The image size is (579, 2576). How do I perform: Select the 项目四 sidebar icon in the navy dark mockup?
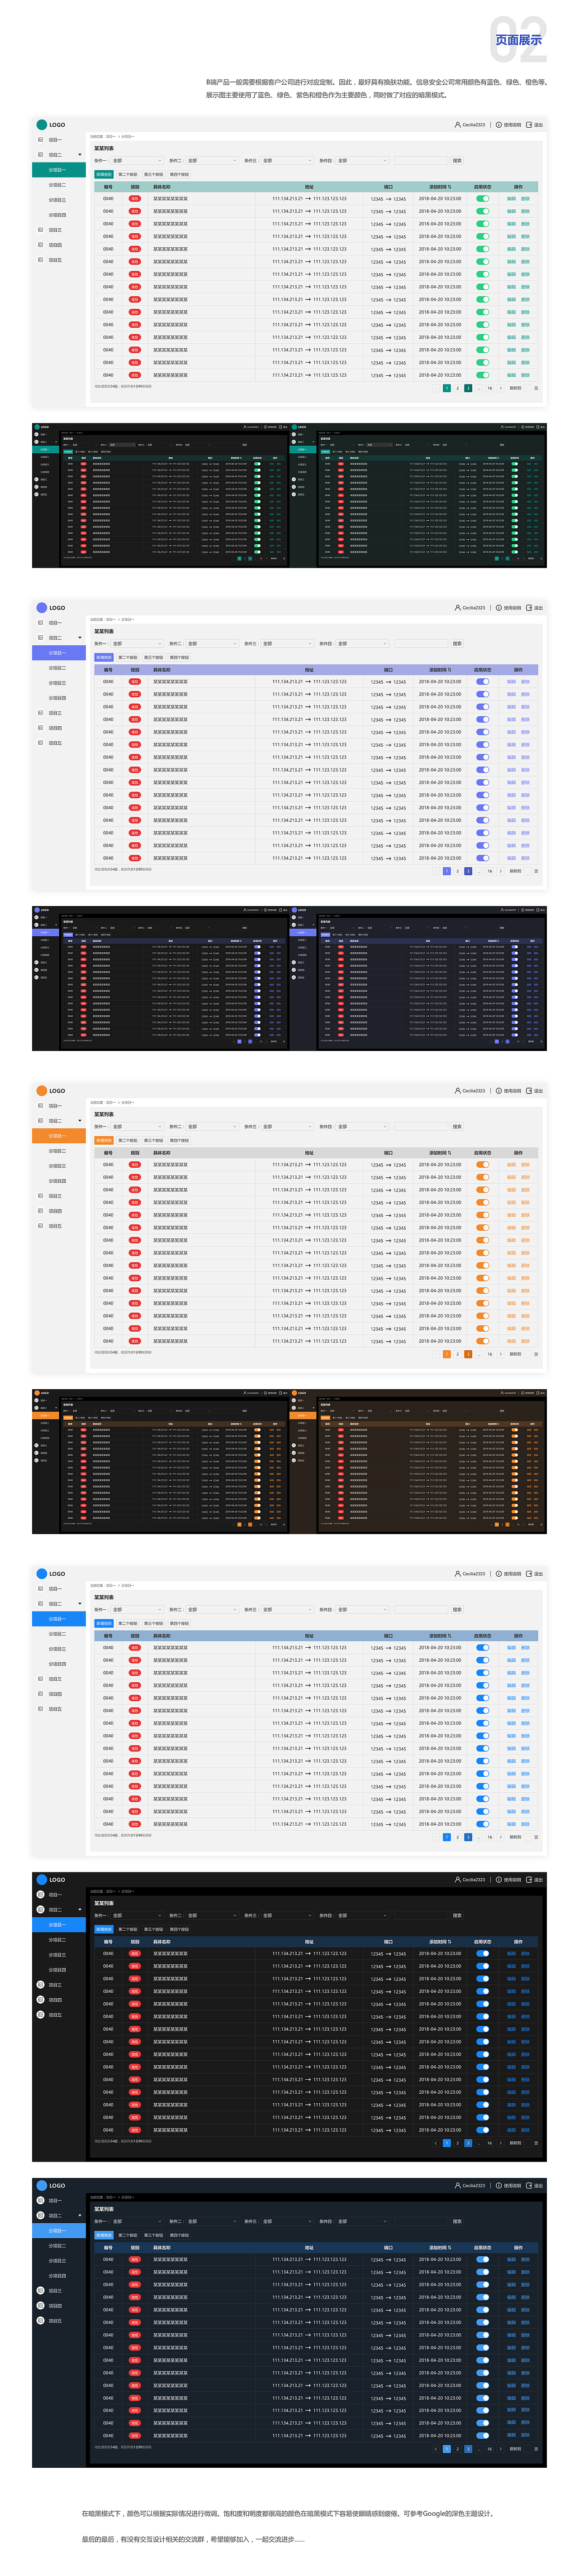coord(40,2306)
